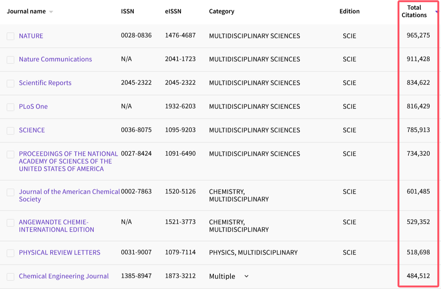The width and height of the screenshot is (441, 289).
Task: Check the Physical Review Letters checkbox
Action: point(10,253)
